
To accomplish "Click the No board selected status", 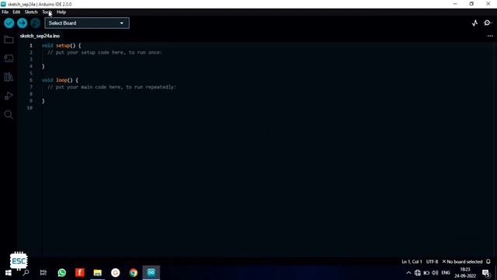I will tap(462, 261).
